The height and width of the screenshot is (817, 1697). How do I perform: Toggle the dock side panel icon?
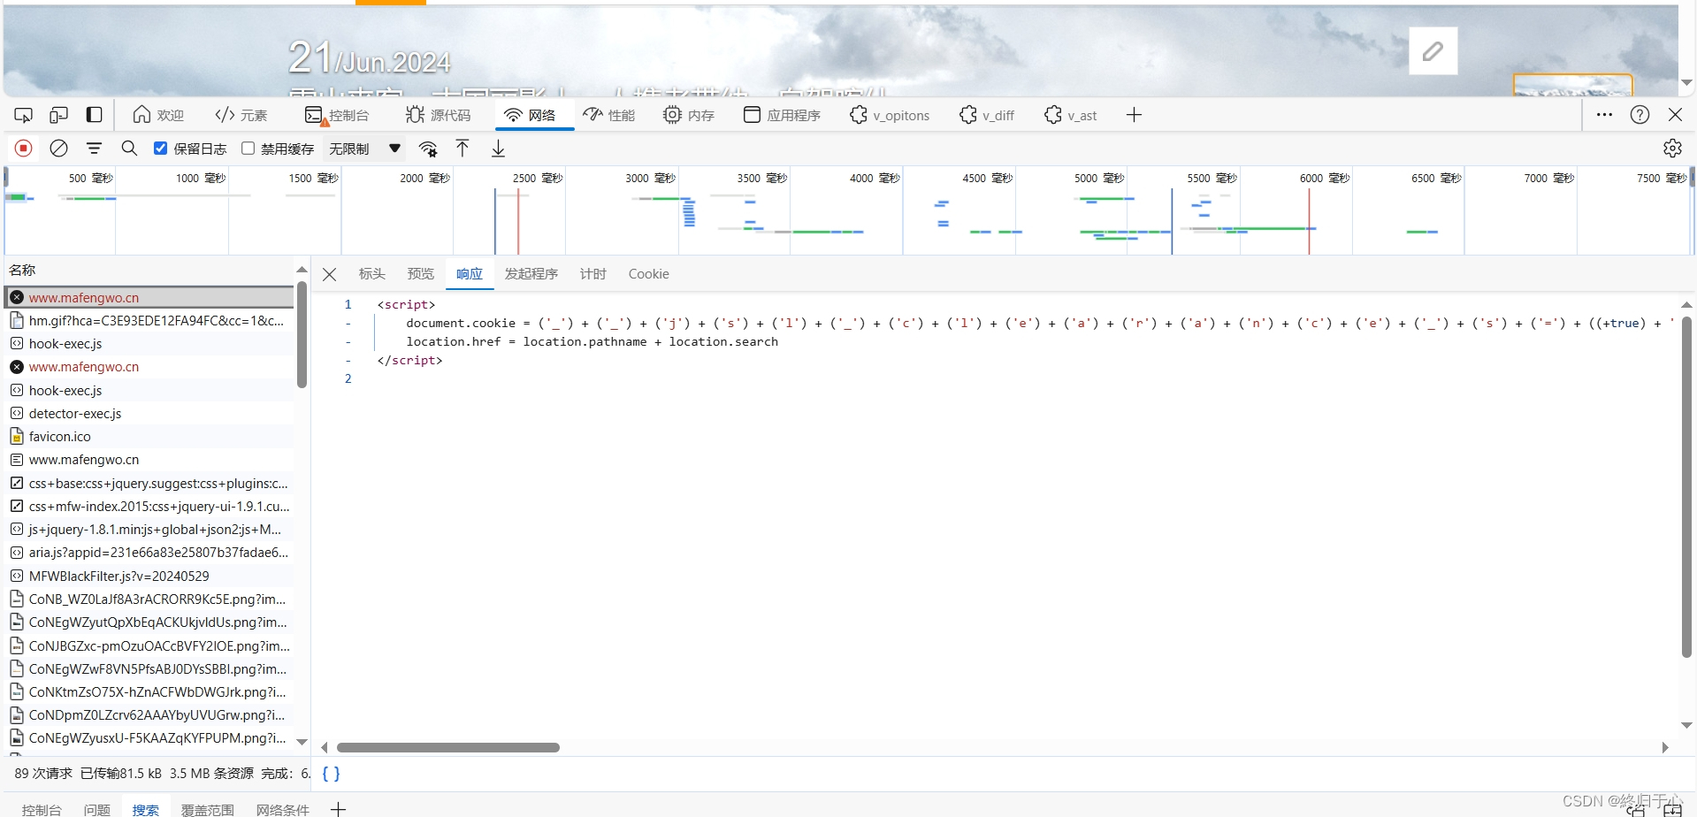point(94,115)
